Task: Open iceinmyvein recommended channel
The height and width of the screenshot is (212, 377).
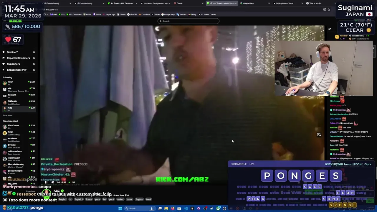Action: click(x=19, y=159)
